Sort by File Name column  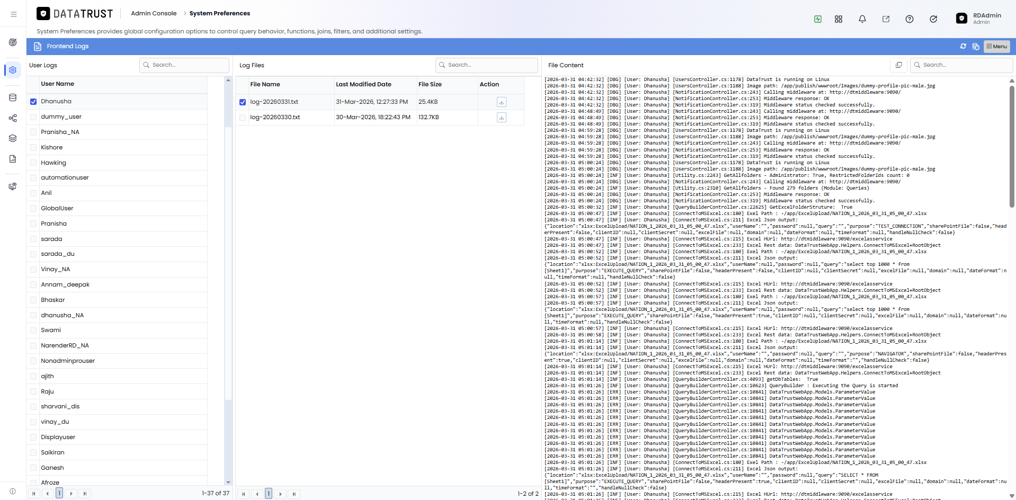click(x=265, y=84)
